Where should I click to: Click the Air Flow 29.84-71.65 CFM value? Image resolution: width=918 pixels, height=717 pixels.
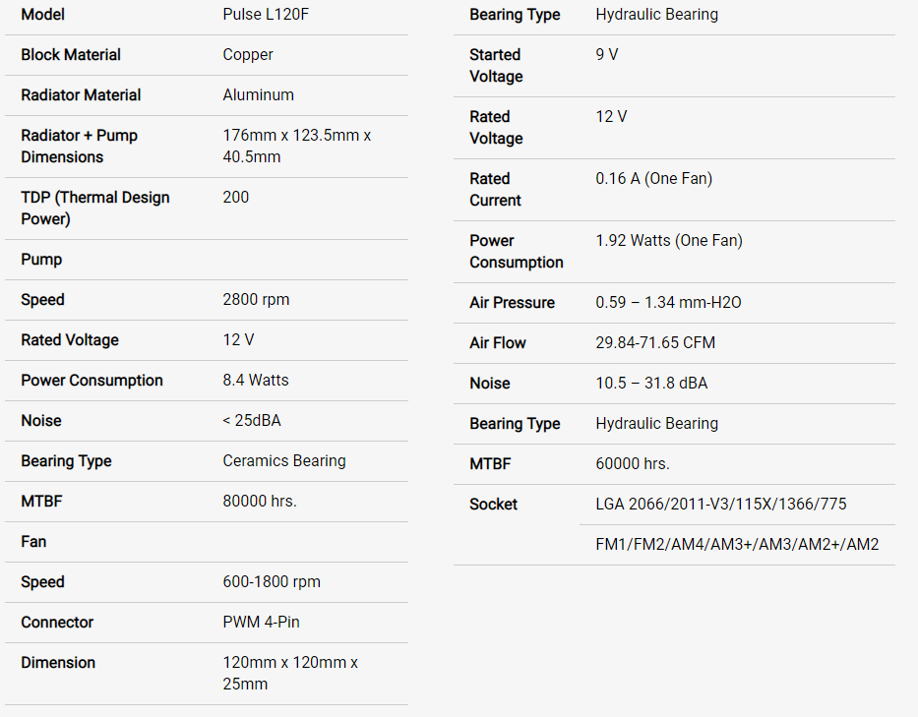coord(655,343)
